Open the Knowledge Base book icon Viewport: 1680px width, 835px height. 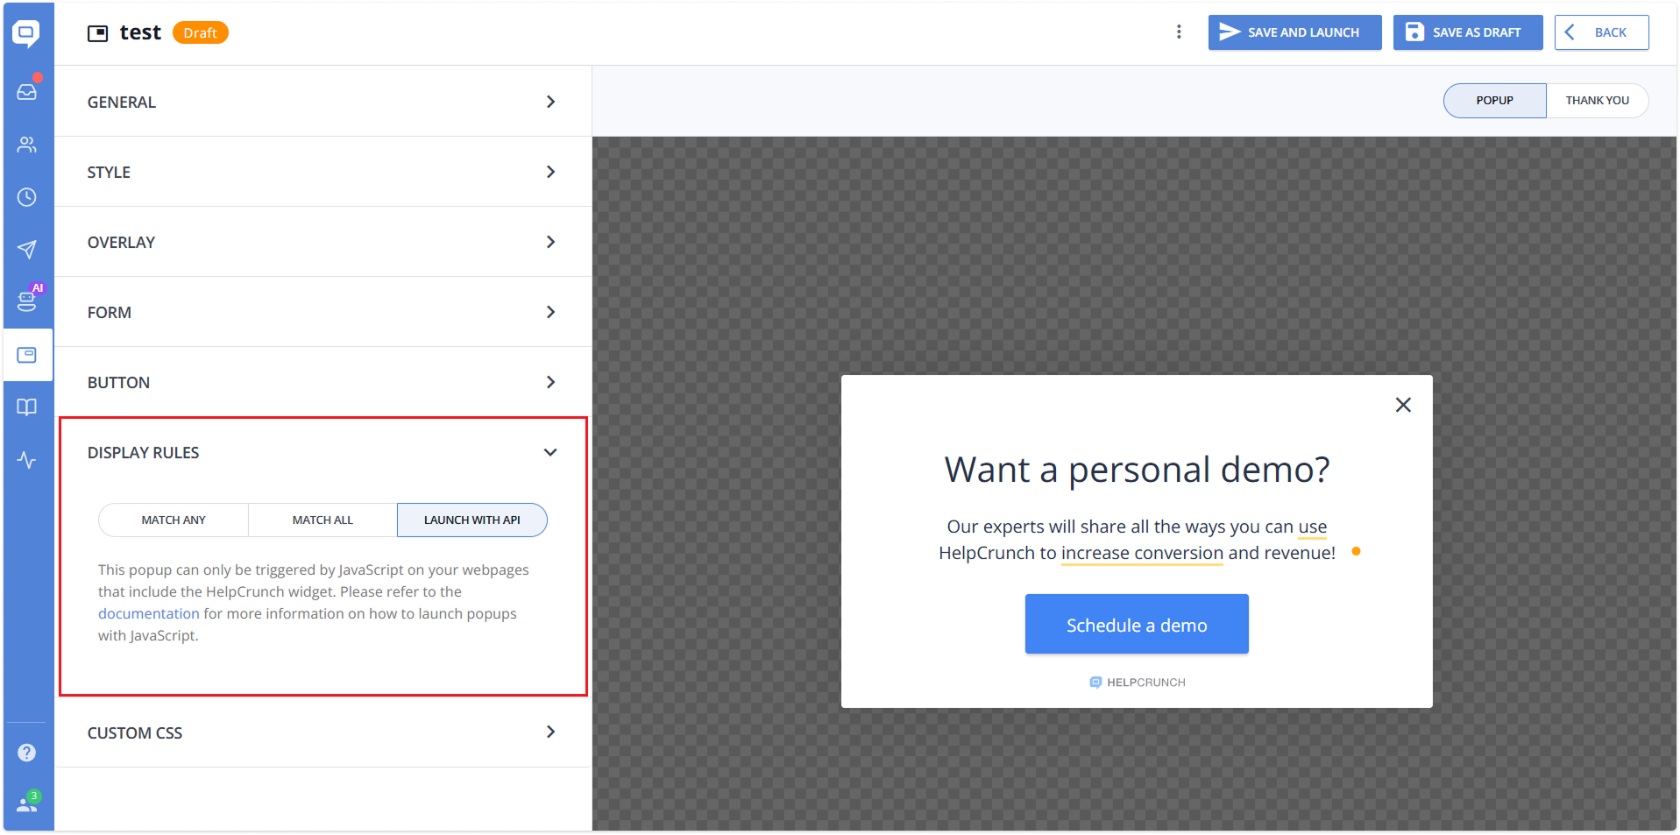pyautogui.click(x=27, y=407)
